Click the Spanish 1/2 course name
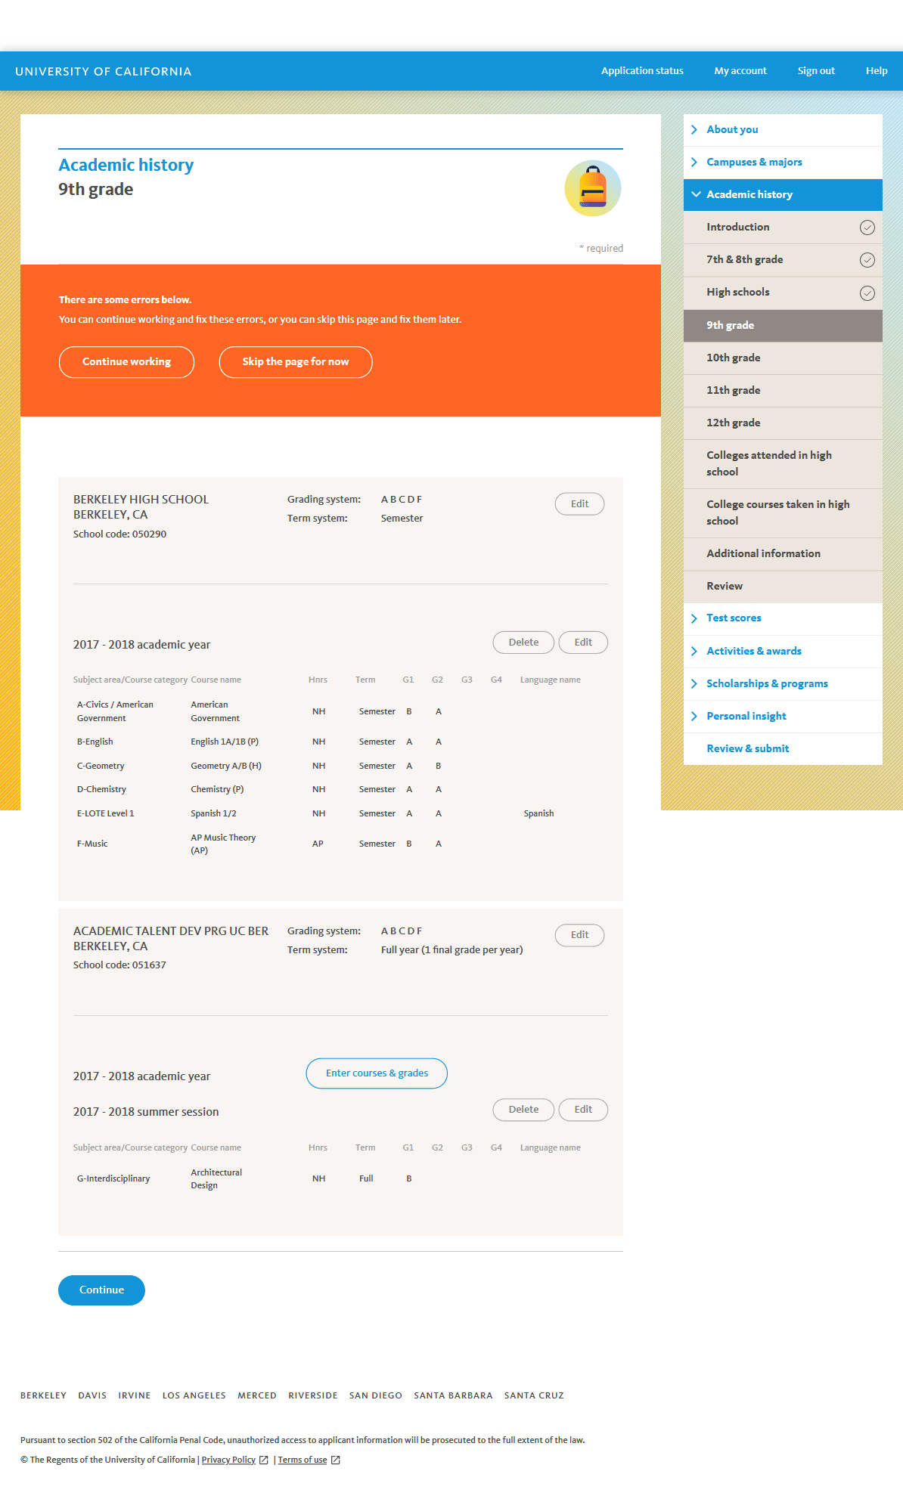 click(x=213, y=814)
